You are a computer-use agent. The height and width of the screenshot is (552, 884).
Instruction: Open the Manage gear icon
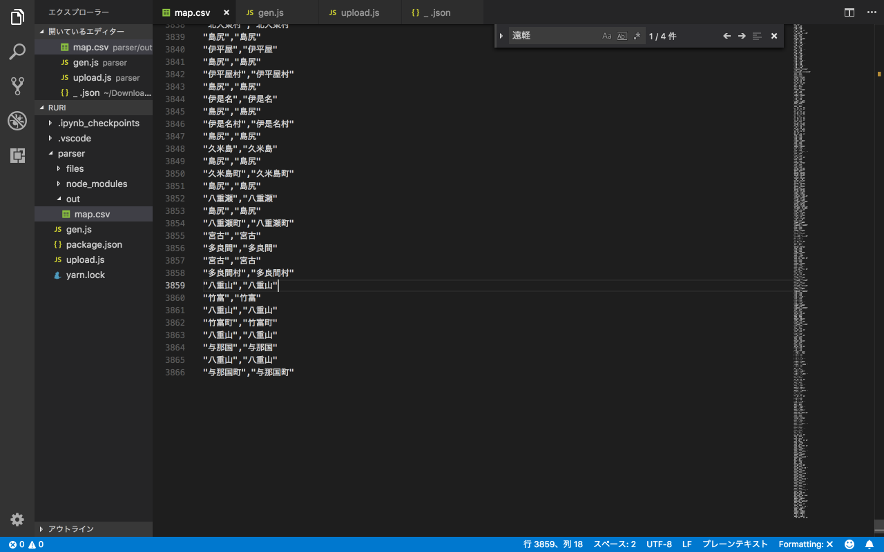point(17,520)
